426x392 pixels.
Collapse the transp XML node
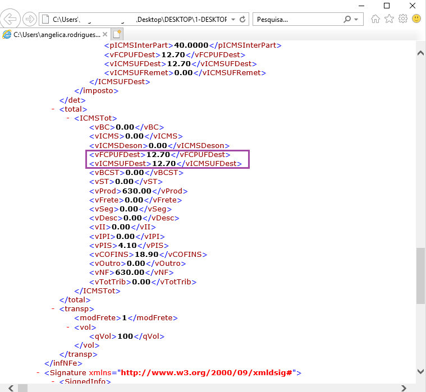53,309
